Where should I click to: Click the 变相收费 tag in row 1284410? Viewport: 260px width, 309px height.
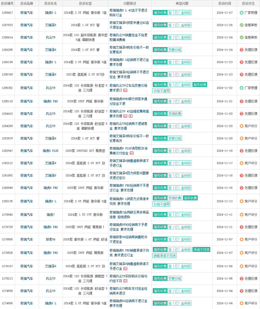pos(175,114)
